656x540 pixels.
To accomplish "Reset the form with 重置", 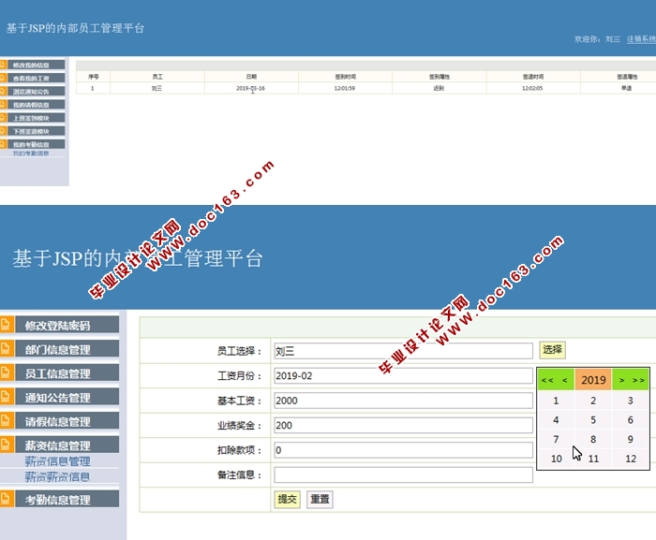I will [x=320, y=499].
